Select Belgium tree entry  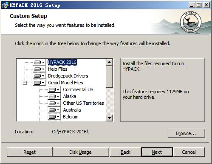(x=71, y=117)
